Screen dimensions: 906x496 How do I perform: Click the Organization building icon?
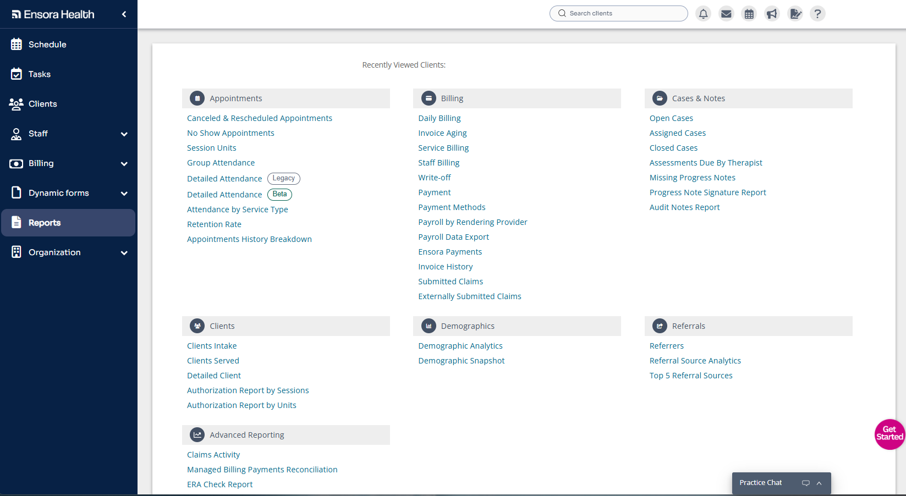(17, 252)
